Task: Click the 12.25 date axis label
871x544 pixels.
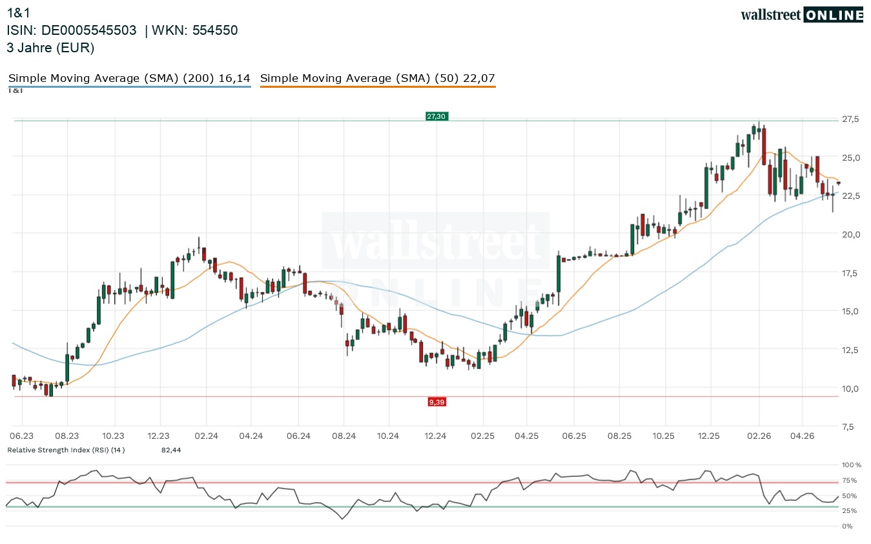Action: [710, 436]
